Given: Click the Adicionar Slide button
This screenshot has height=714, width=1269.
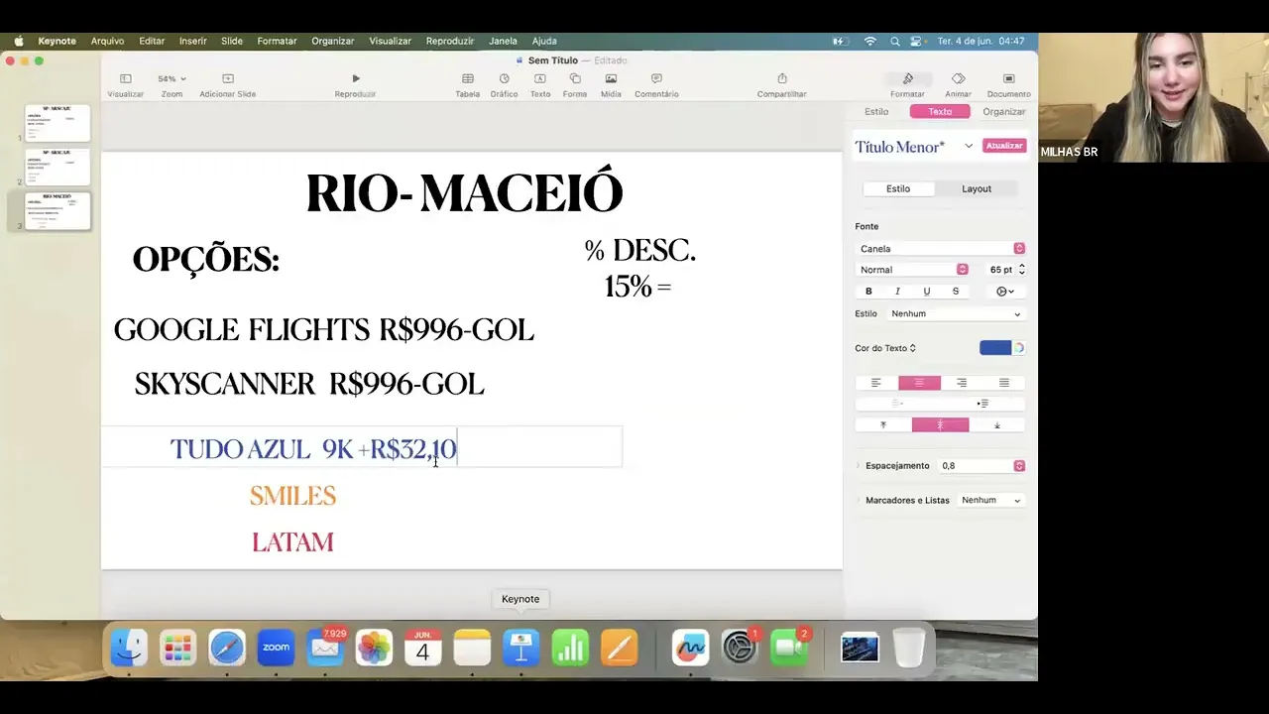Looking at the screenshot, I should 227,85.
